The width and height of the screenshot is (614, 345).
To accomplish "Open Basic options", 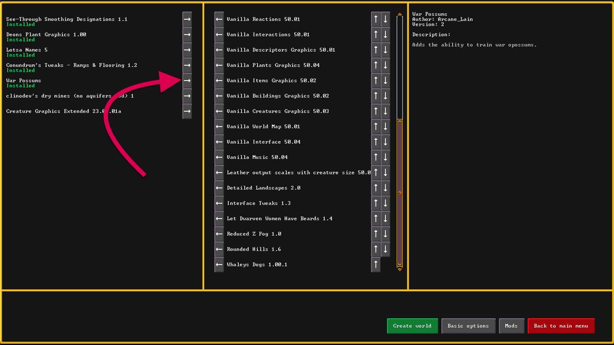I will 468,326.
